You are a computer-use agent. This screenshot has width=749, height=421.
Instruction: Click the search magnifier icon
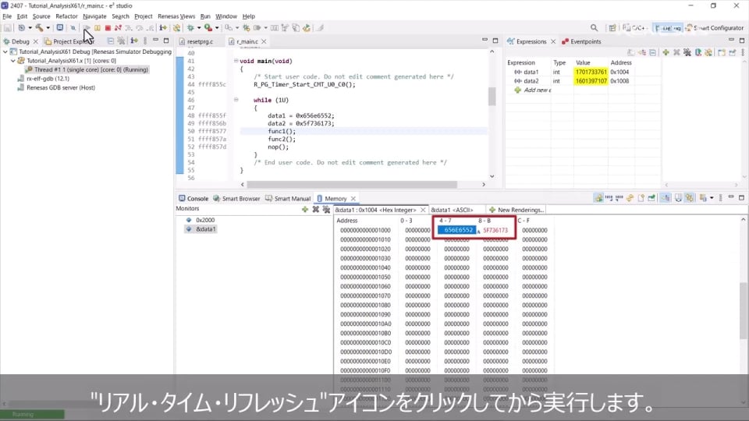pyautogui.click(x=595, y=28)
